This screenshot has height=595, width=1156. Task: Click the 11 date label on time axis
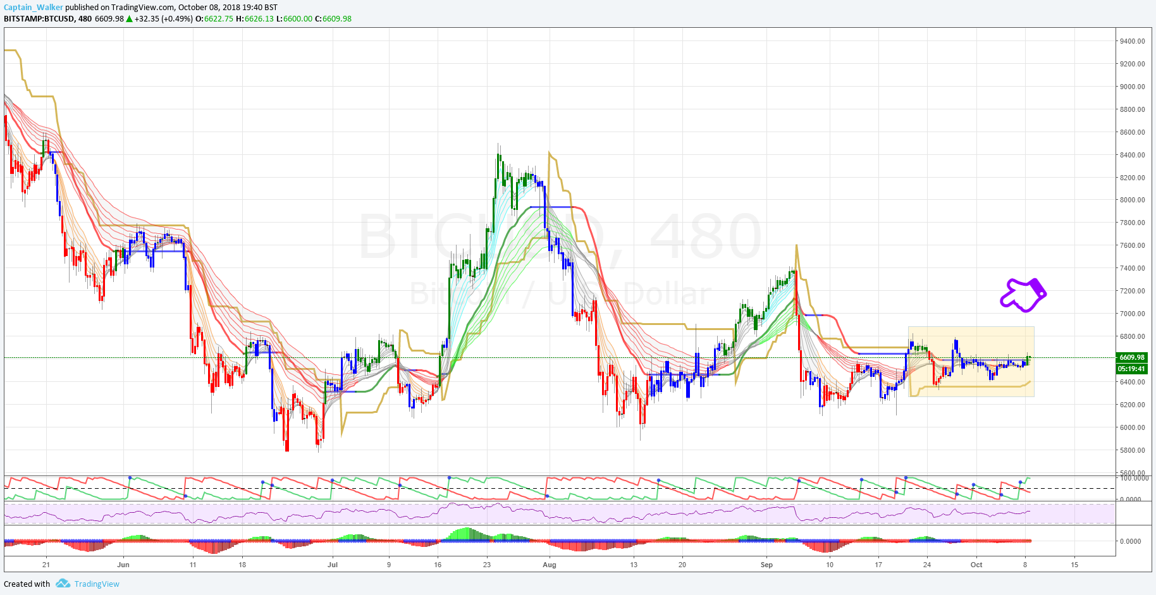[193, 565]
